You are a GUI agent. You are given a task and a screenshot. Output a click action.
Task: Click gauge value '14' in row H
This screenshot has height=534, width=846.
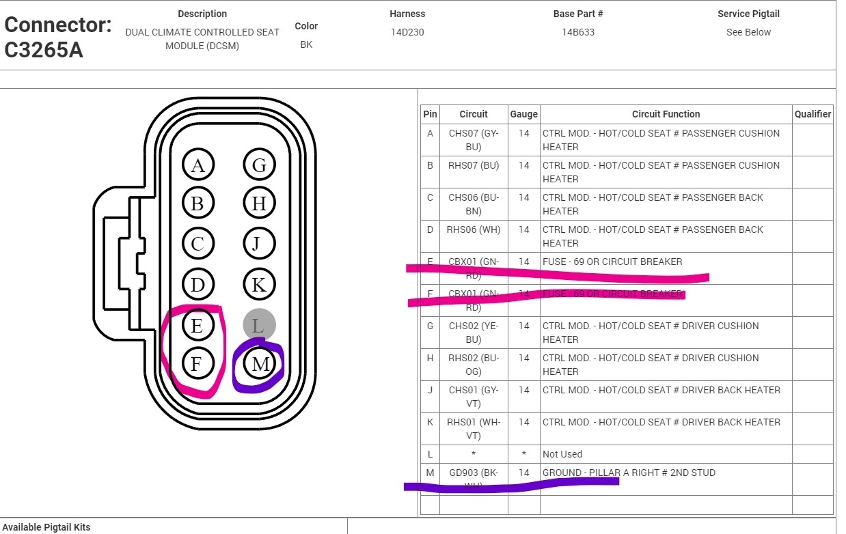pyautogui.click(x=524, y=358)
